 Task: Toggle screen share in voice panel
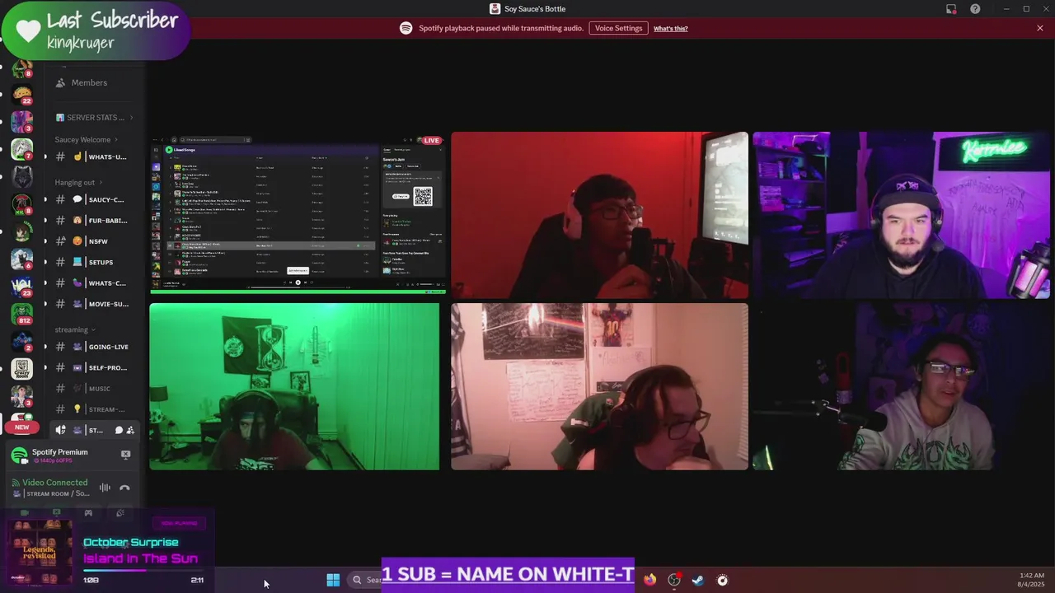[56, 513]
